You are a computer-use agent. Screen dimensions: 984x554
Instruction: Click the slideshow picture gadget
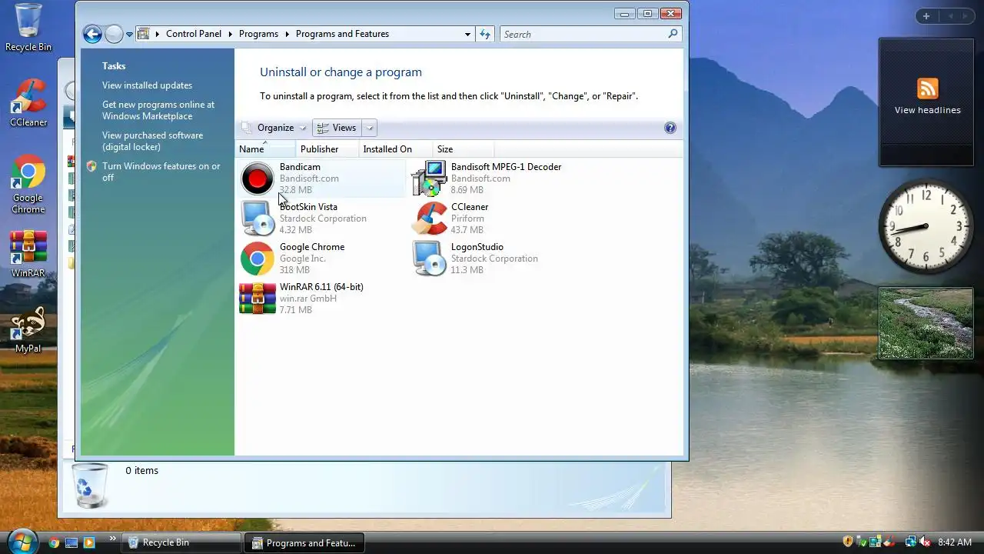tap(926, 323)
